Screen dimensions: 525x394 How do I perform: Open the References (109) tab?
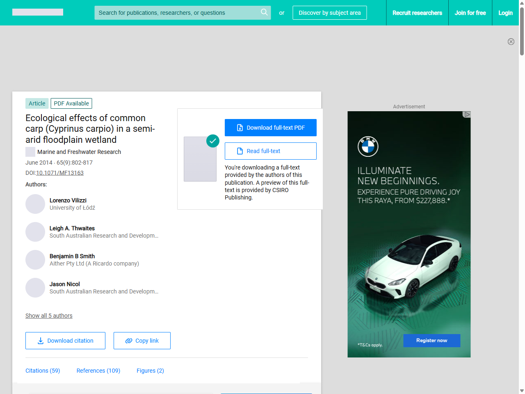(x=98, y=371)
